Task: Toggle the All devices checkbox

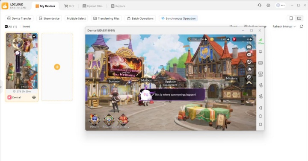Action: (6, 26)
